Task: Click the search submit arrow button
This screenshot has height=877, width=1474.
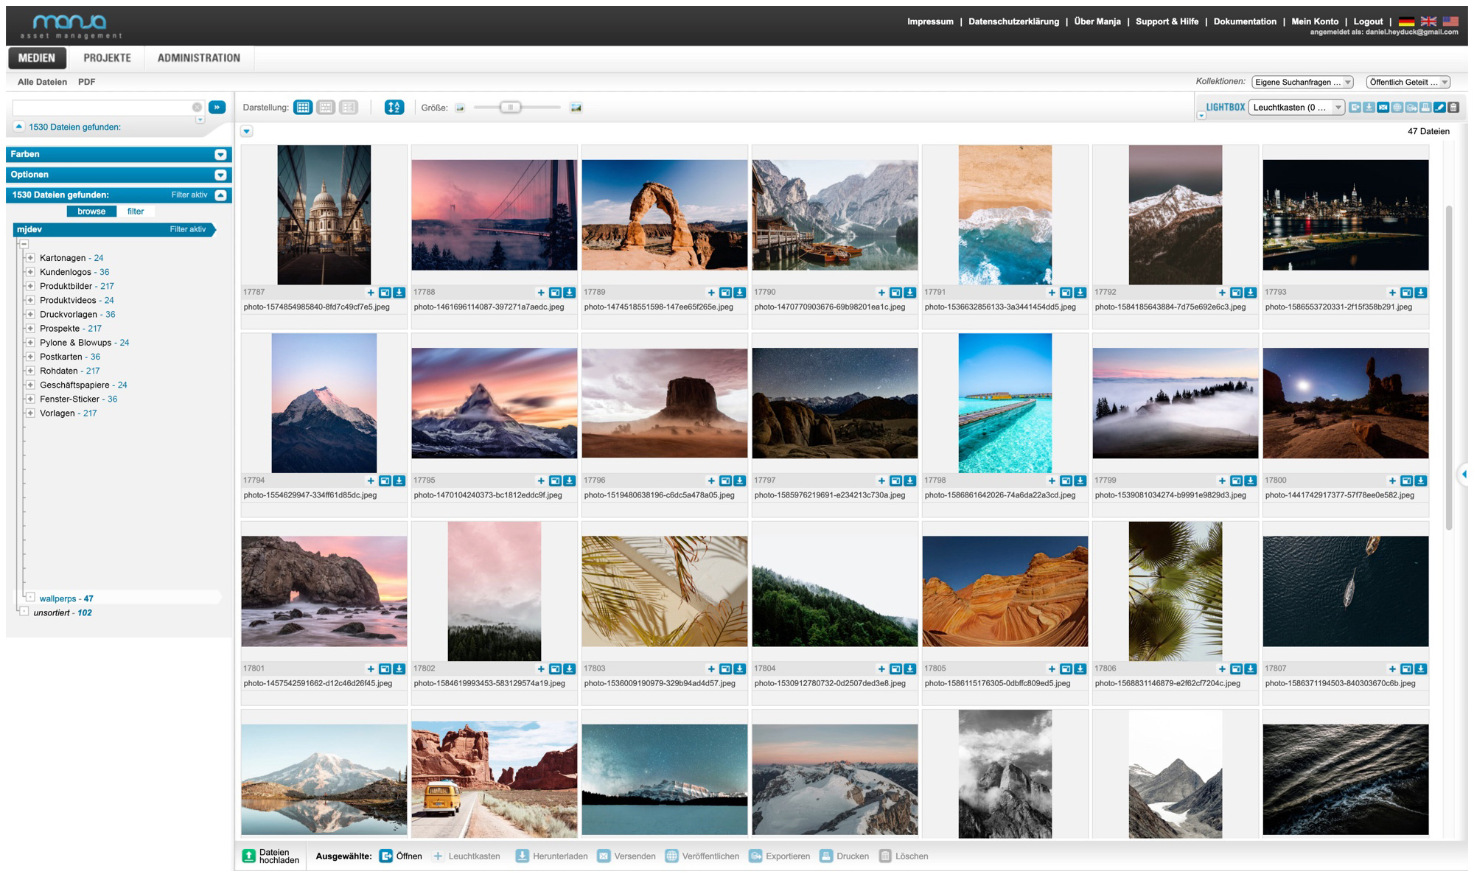Action: click(x=217, y=108)
